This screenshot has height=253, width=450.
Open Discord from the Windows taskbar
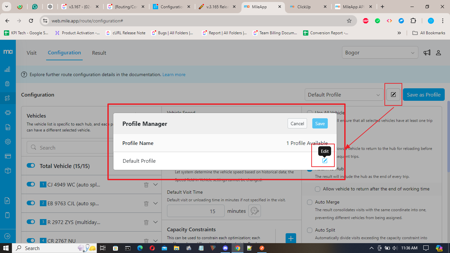coord(225,248)
